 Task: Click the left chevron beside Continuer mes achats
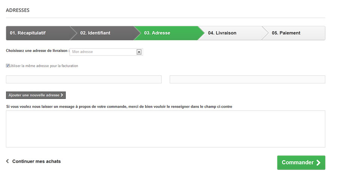7,161
